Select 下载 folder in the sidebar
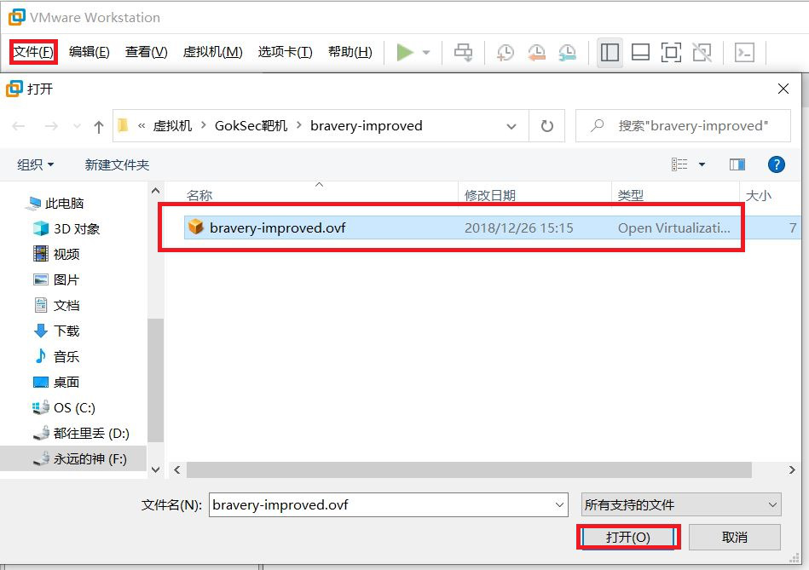The height and width of the screenshot is (570, 809). 66,331
